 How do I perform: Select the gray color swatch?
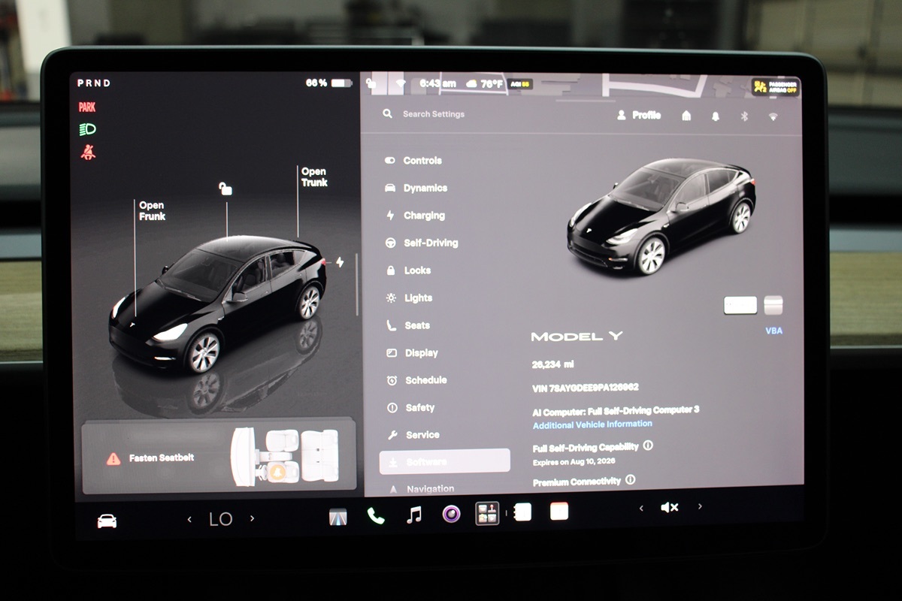pos(773,305)
